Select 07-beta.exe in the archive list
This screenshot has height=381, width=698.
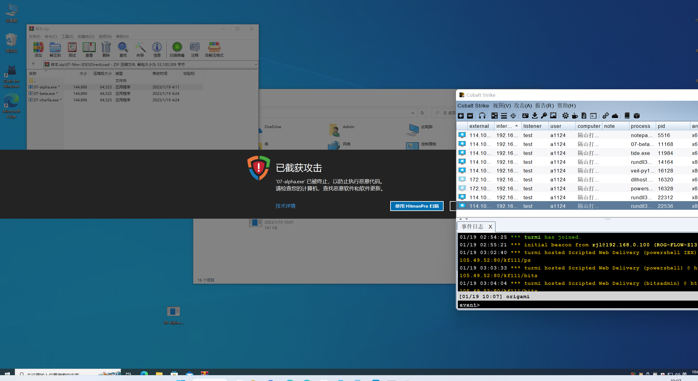[x=45, y=94]
